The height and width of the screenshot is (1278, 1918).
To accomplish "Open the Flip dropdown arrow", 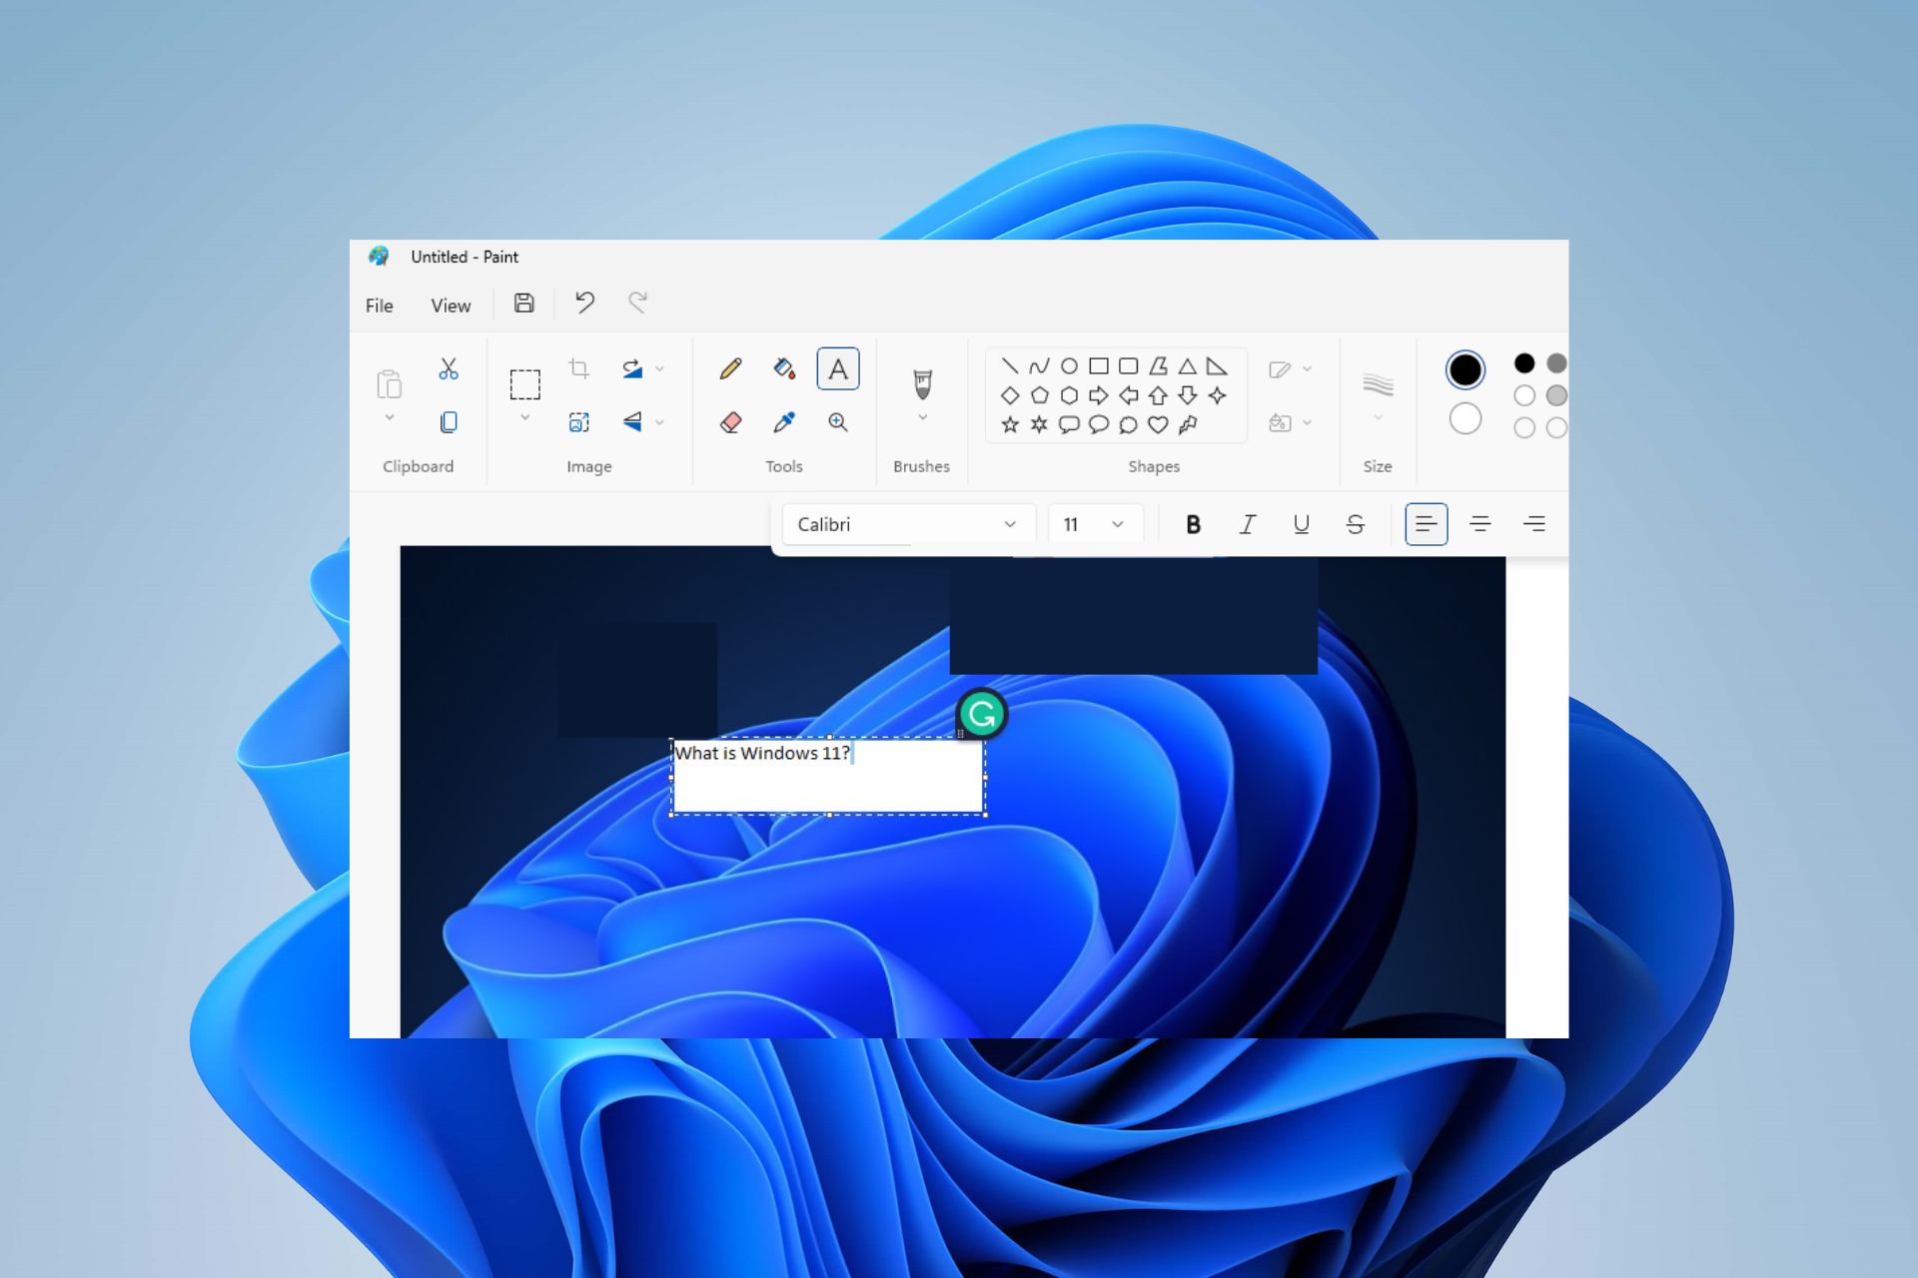I will [x=659, y=422].
